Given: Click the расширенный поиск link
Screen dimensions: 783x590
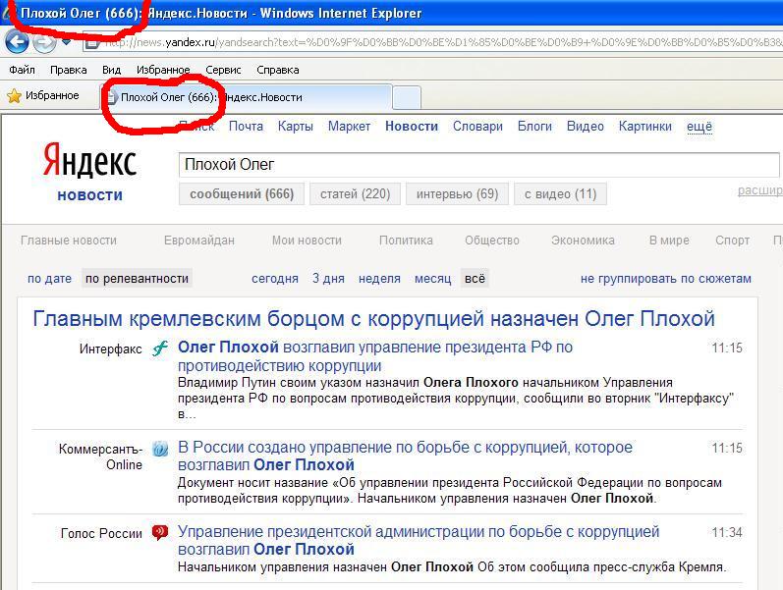Looking at the screenshot, I should [760, 190].
